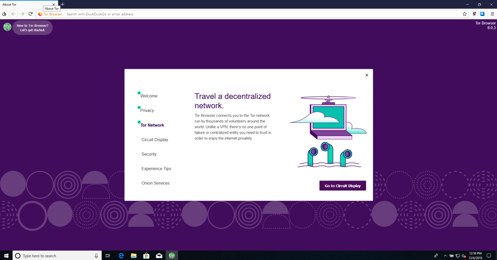The image size is (497, 260).
Task: Open File Explorer from taskbar
Action: (x=134, y=255)
